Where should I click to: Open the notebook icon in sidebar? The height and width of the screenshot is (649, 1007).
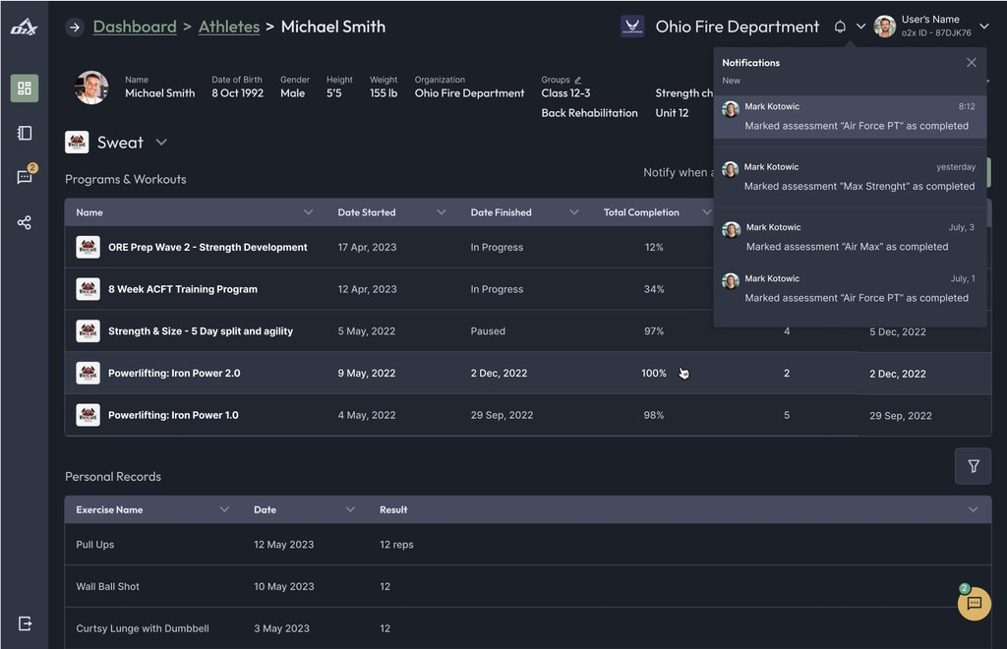[x=25, y=133]
